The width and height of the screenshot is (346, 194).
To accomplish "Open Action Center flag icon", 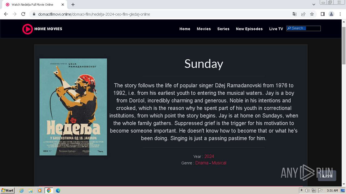I will click(x=320, y=190).
